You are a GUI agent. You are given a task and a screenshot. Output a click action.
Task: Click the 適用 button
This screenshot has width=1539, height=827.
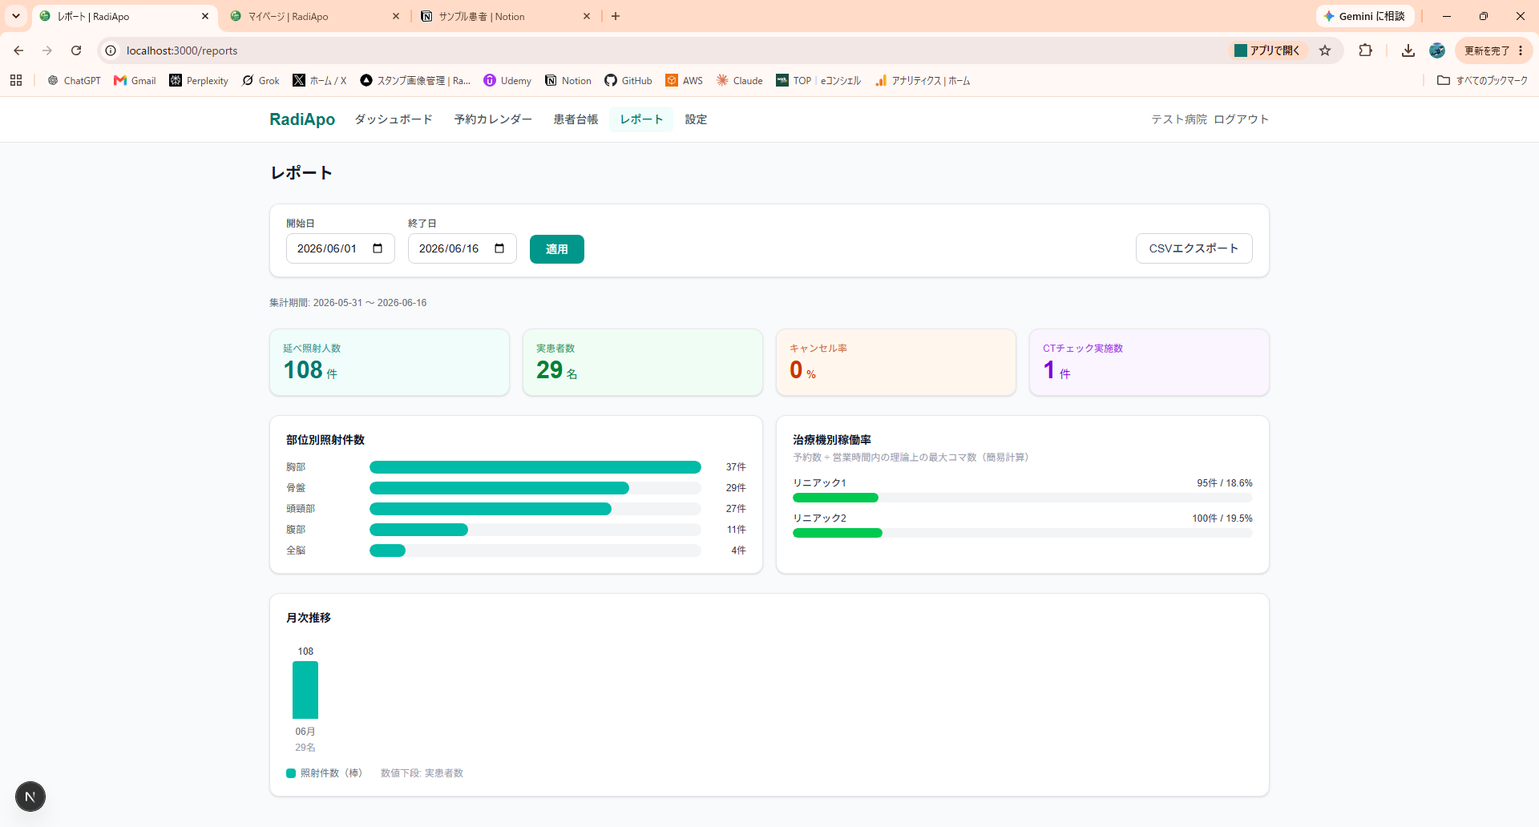pos(557,249)
